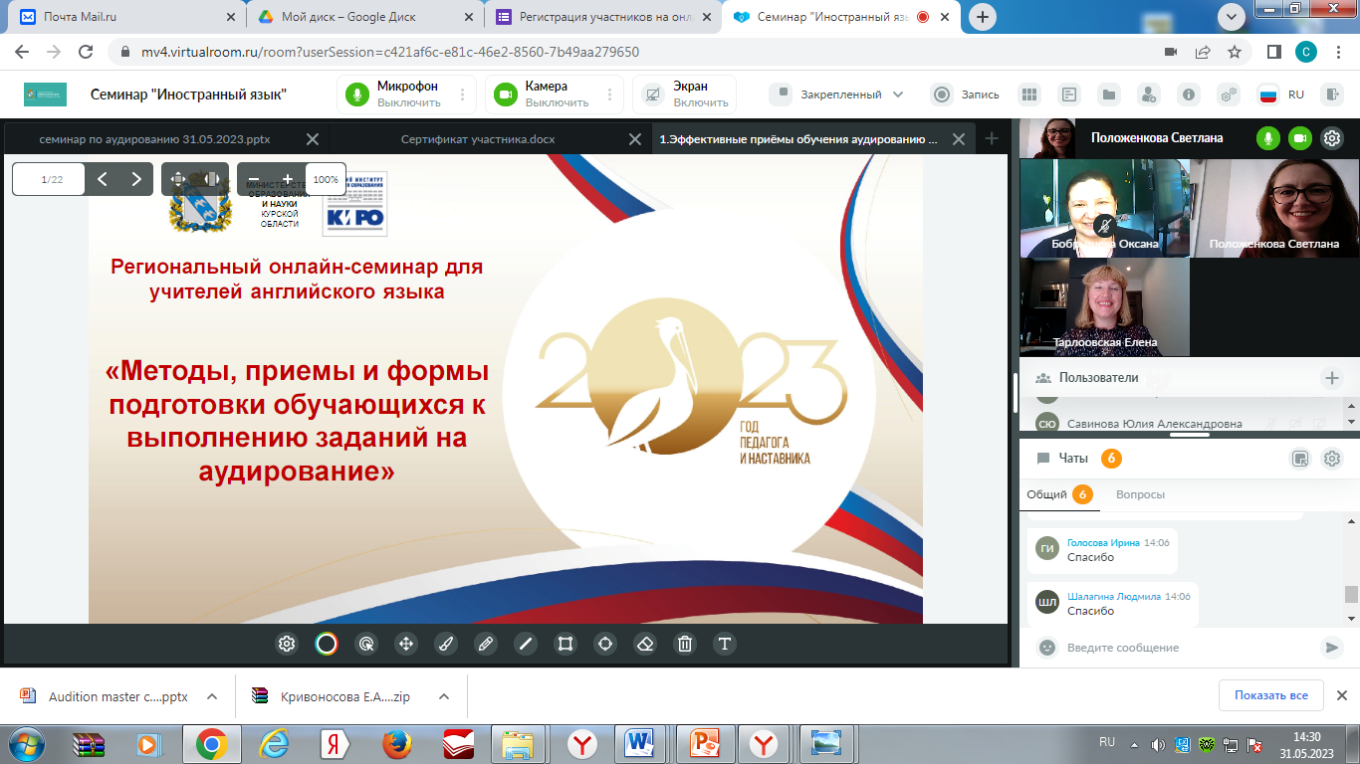The image size is (1360, 764).
Task: Open the notes document icon
Action: pyautogui.click(x=1069, y=95)
